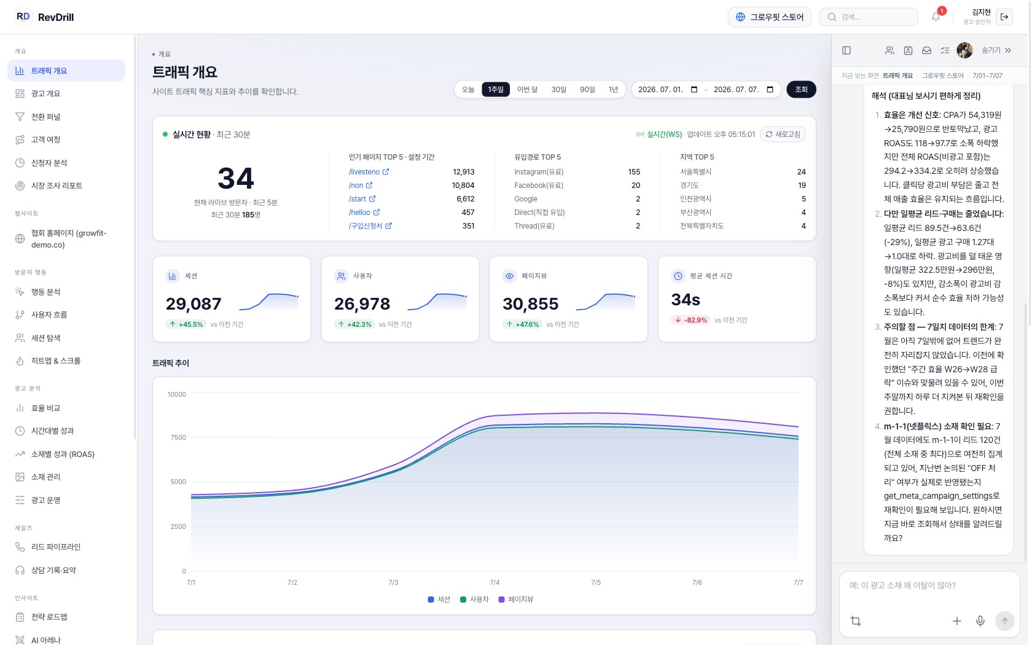
Task: Click the 'Instagram(유료)' traffic source row
Action: (577, 172)
